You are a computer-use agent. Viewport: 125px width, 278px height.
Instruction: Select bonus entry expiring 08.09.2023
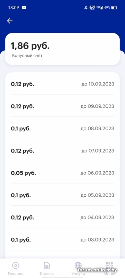pyautogui.click(x=62, y=129)
